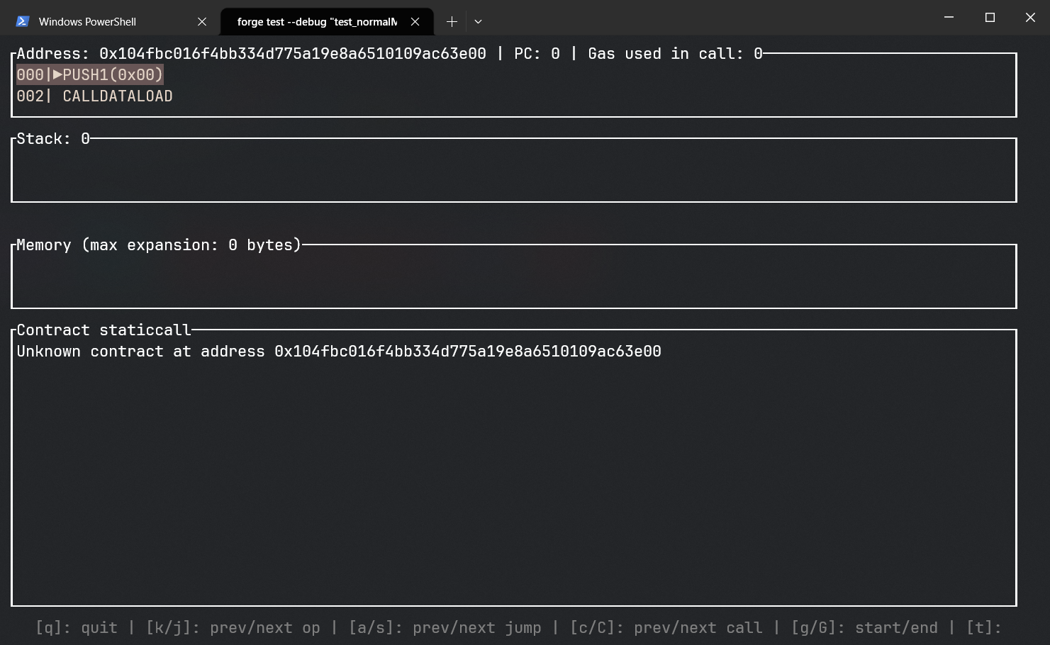Maximize the terminal window
This screenshot has width=1050, height=645.
990,18
